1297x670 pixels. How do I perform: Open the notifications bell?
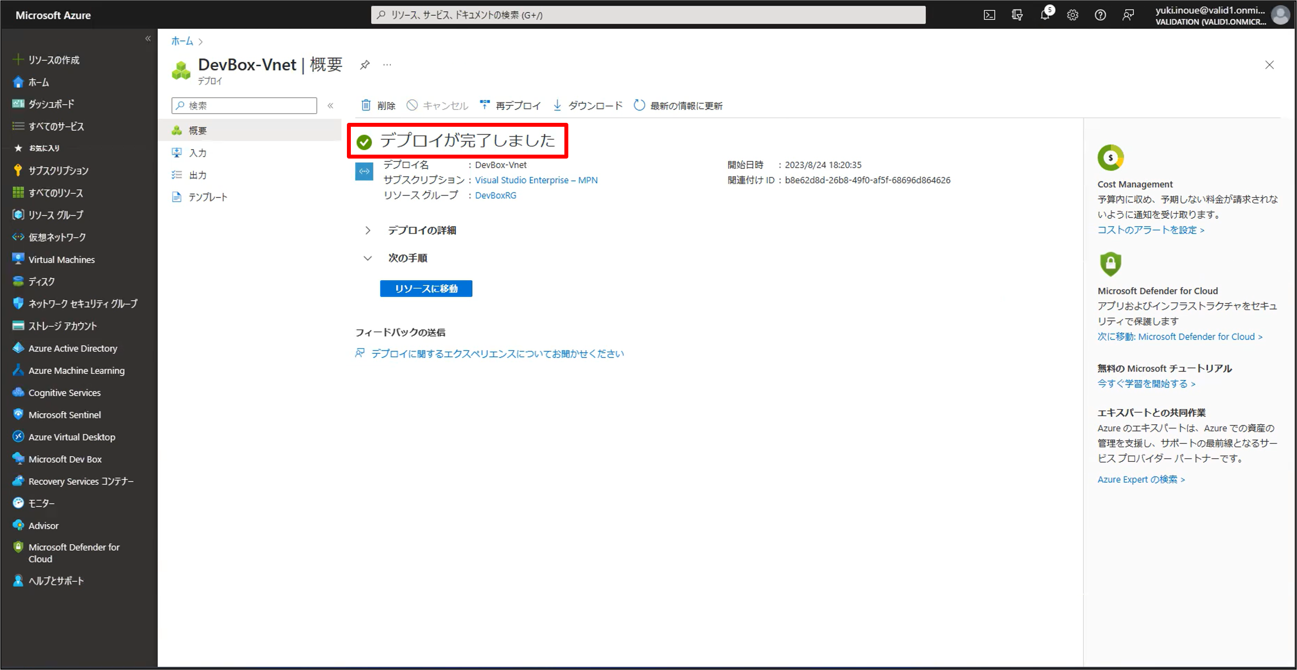(1045, 15)
